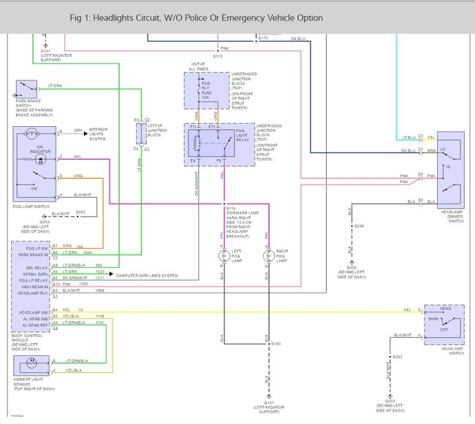Click the OFF position label in Headlamp Switch
475x424 pixels.
point(444,330)
